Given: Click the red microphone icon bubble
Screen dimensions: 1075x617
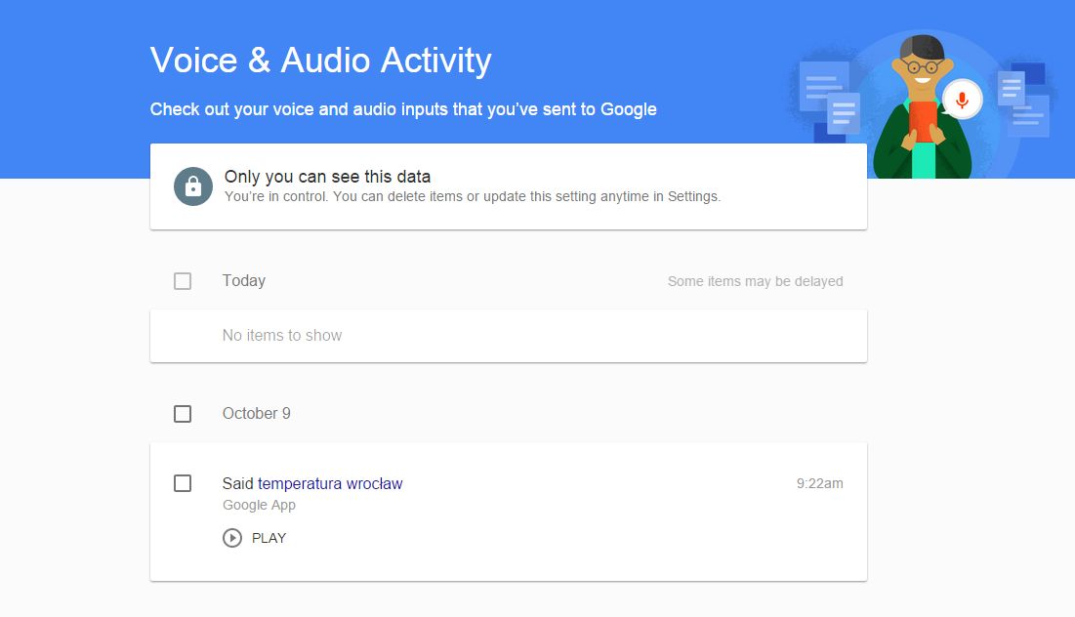Looking at the screenshot, I should pyautogui.click(x=962, y=100).
